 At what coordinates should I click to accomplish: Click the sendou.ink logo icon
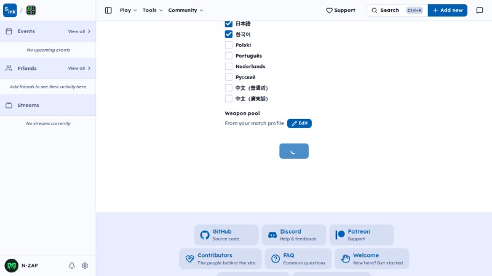pos(10,10)
